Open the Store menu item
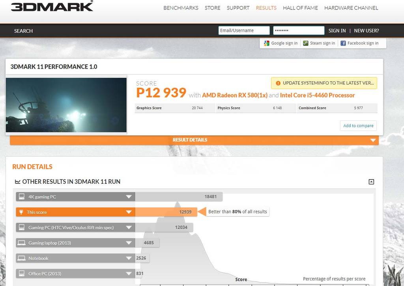Image resolution: width=404 pixels, height=286 pixels. click(x=213, y=8)
